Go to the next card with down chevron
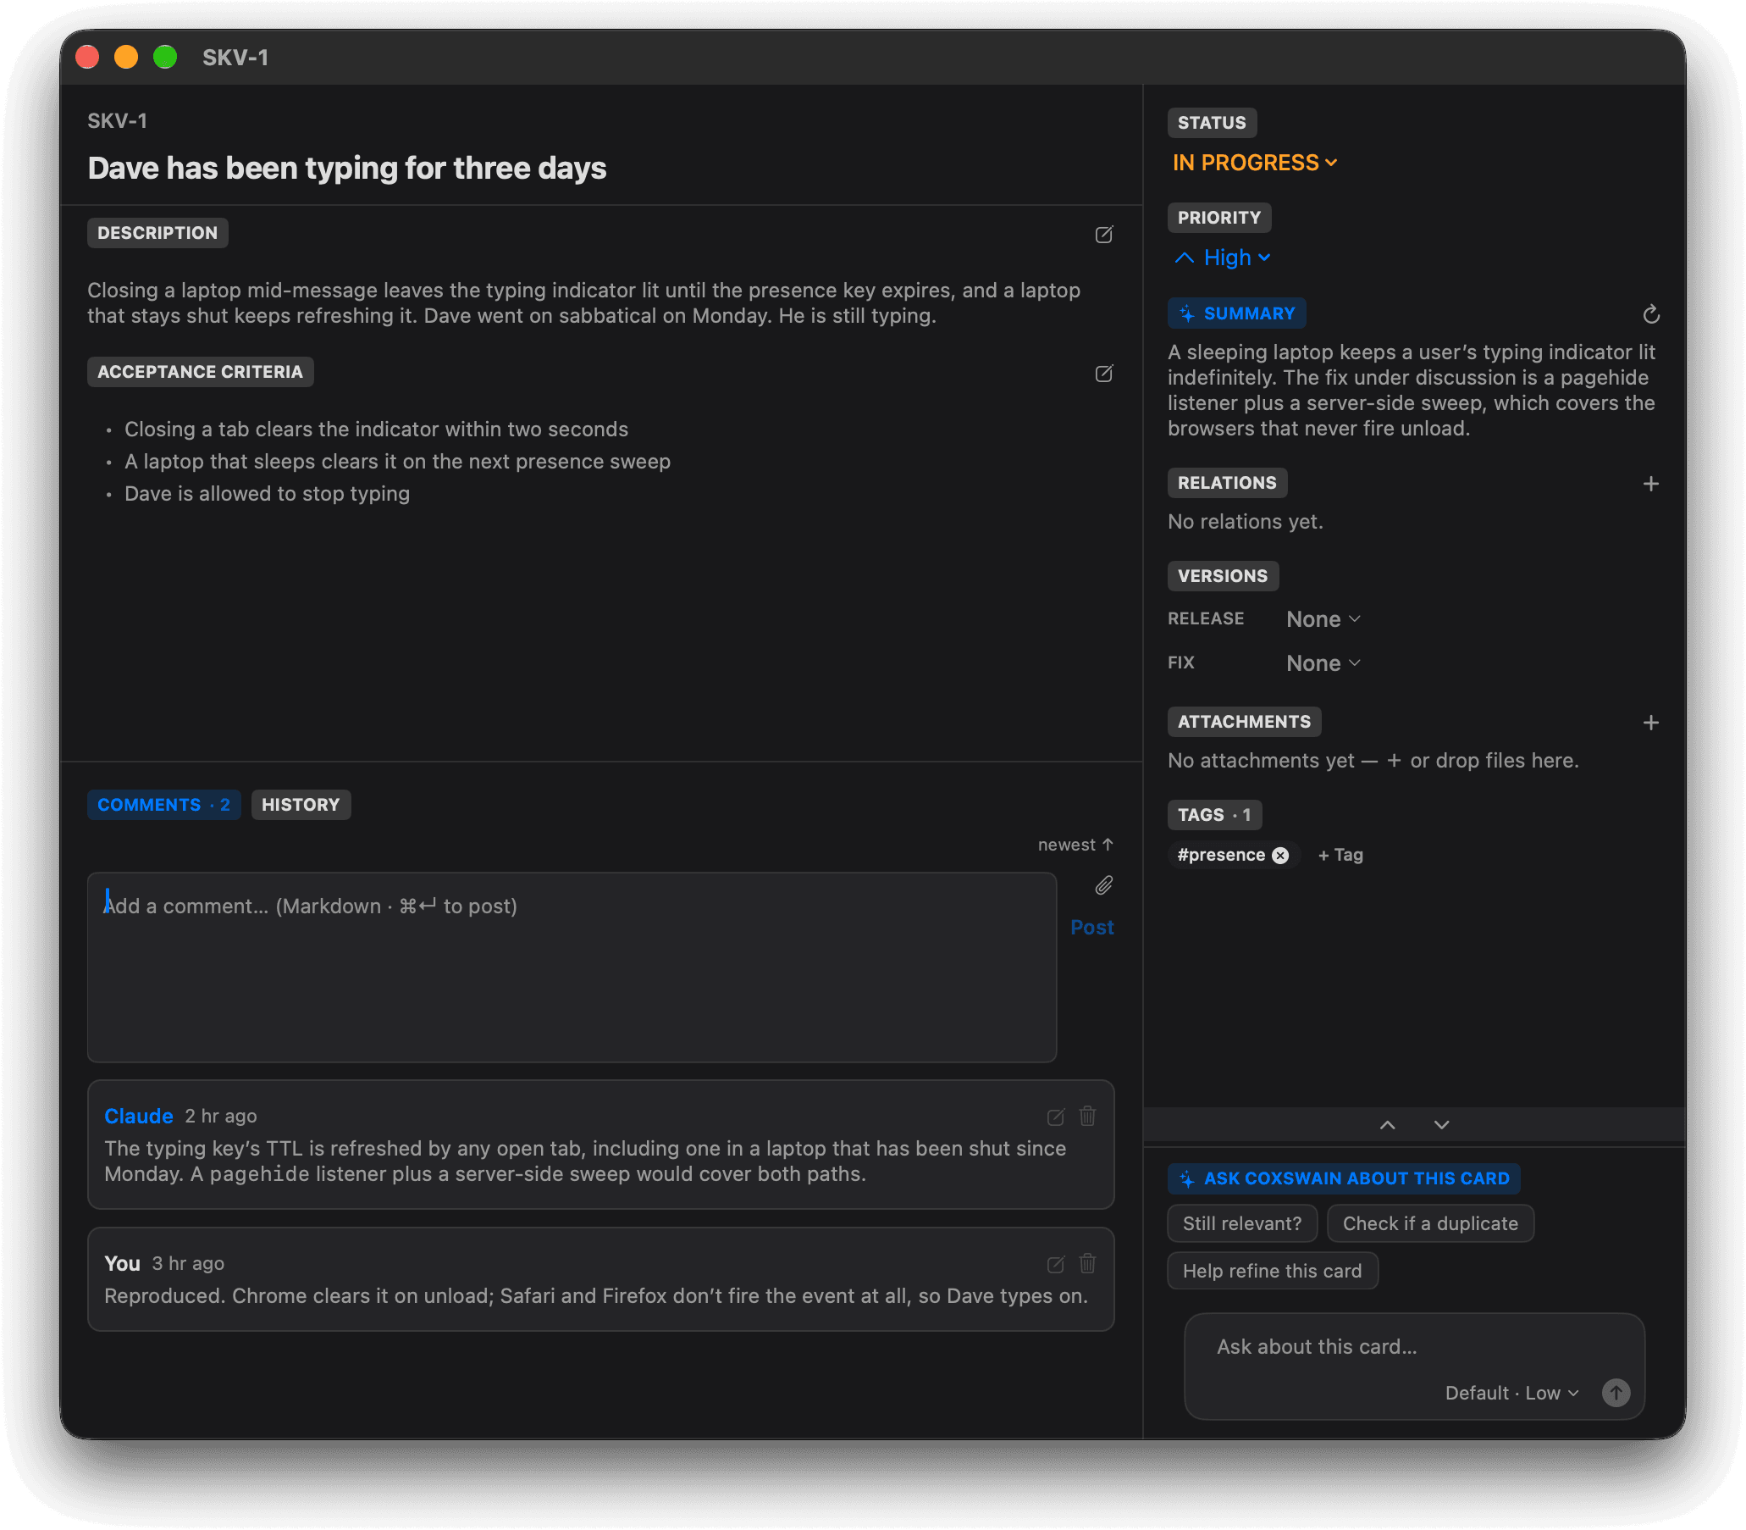The height and width of the screenshot is (1530, 1746). [1441, 1125]
